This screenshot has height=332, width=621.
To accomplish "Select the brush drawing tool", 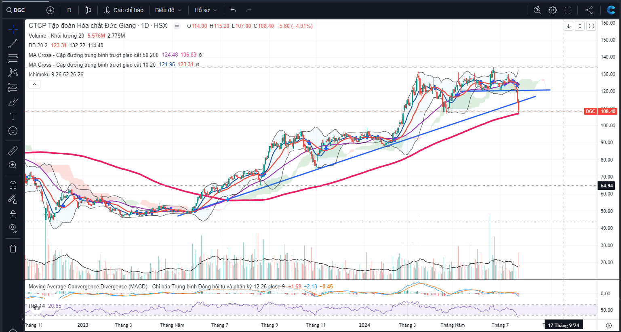I will (x=13, y=102).
